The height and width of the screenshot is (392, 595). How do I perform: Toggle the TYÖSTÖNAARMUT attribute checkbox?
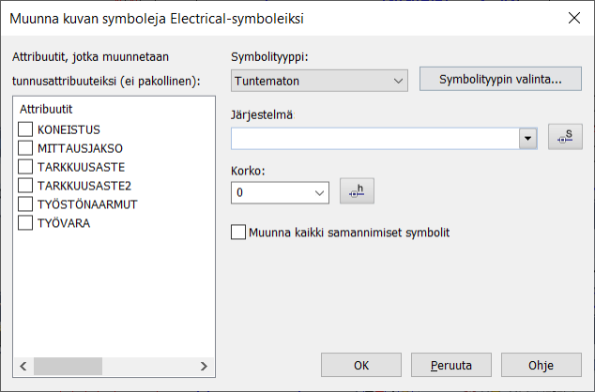(x=26, y=204)
